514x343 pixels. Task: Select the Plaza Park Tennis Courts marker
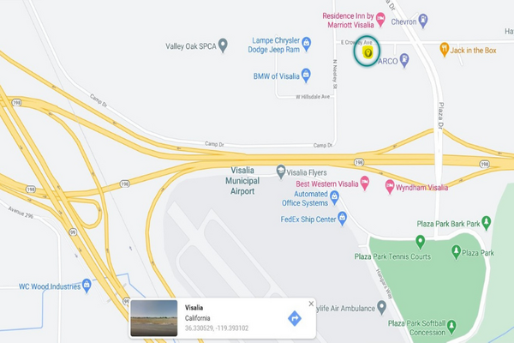(x=420, y=242)
